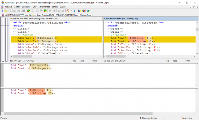Click the bottom diff pane horizontal scrollbar thumb
The image size is (199, 120).
point(78,114)
